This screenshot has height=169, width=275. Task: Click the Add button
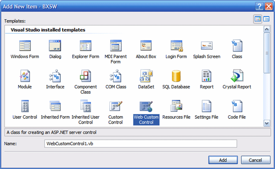223,160
